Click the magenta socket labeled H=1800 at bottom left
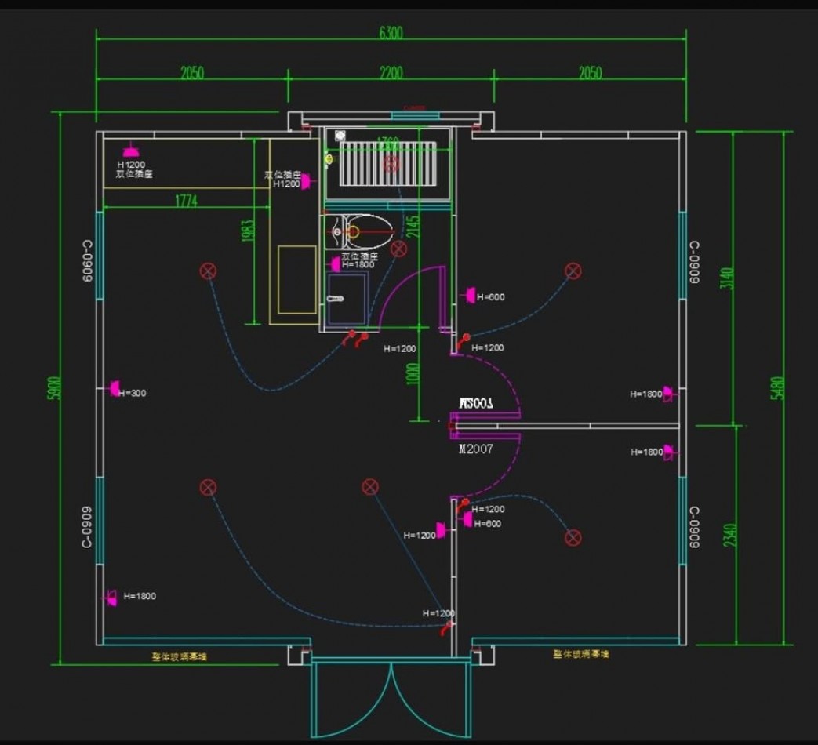The width and height of the screenshot is (818, 745). (111, 597)
